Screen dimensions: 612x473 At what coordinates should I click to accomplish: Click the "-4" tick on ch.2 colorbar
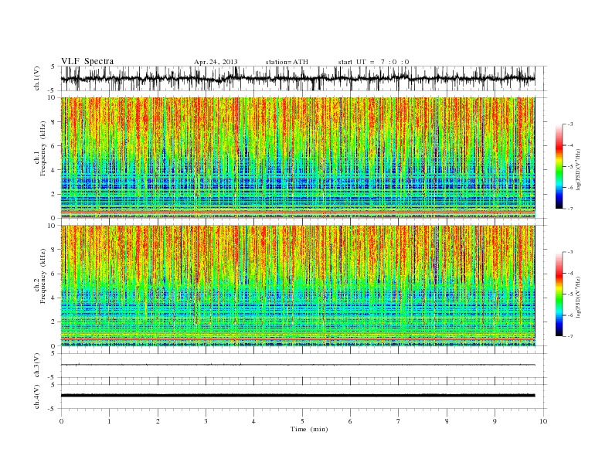569,273
